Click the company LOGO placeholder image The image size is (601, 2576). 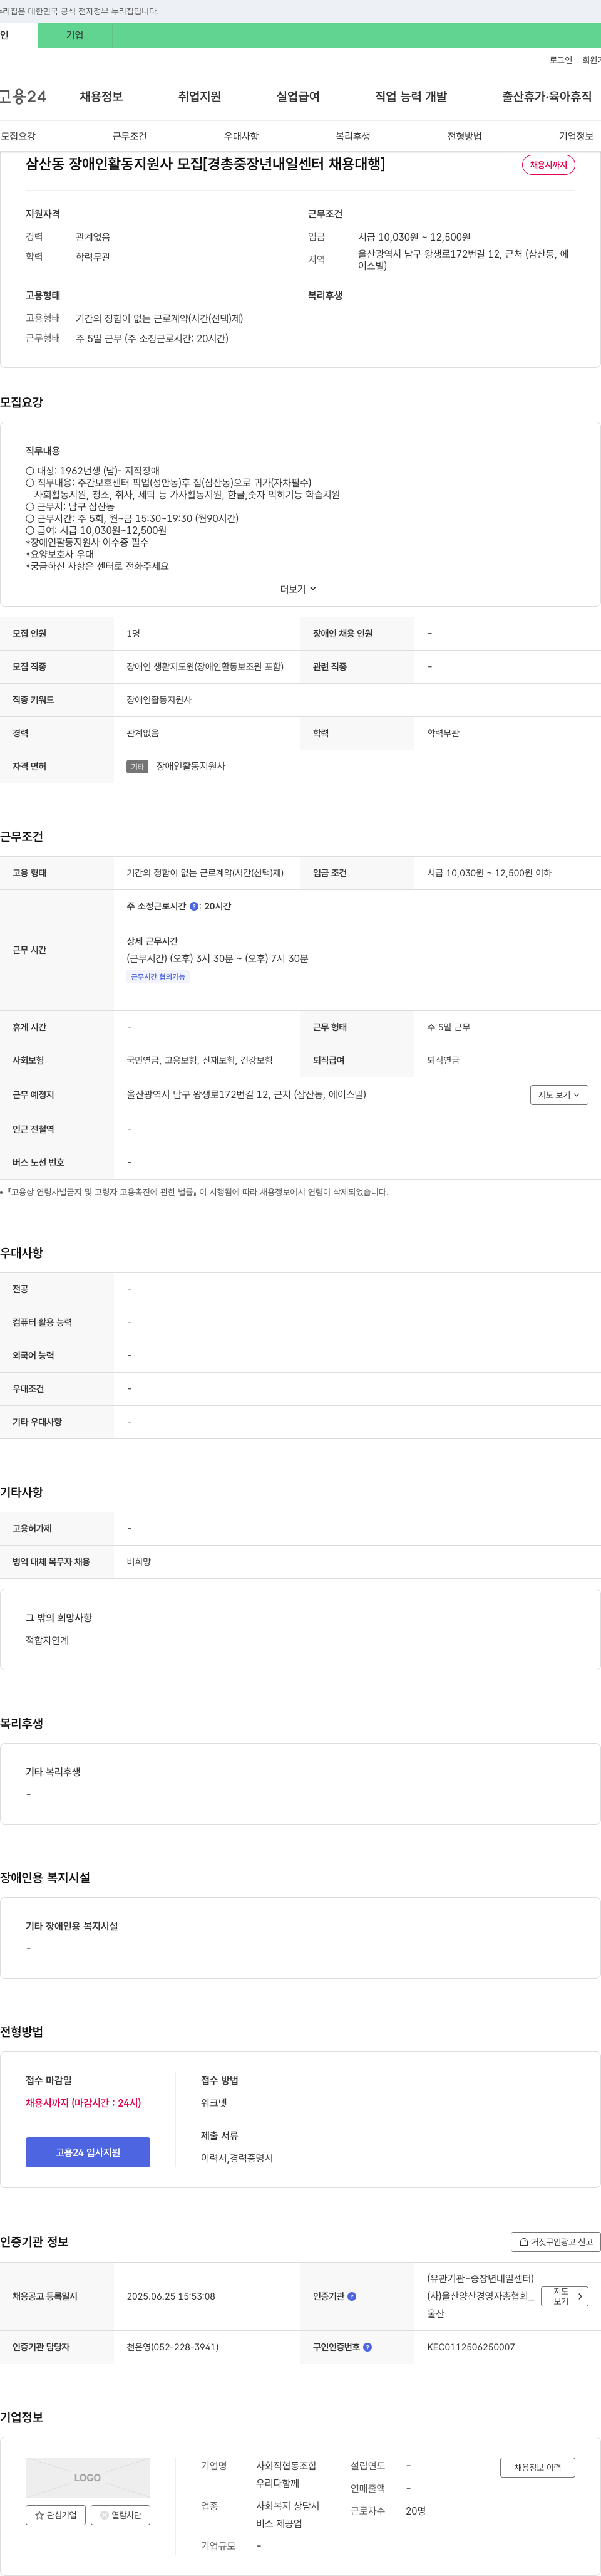click(88, 2477)
